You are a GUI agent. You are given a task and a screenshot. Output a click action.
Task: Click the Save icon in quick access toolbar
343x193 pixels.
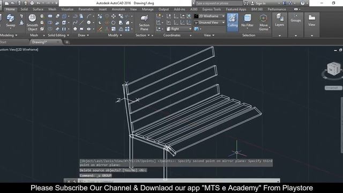point(19,3)
